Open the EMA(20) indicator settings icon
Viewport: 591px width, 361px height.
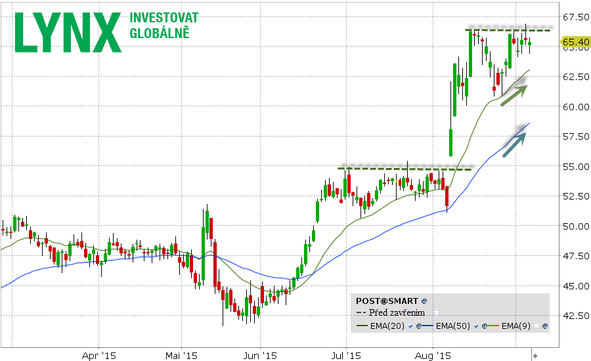419,326
